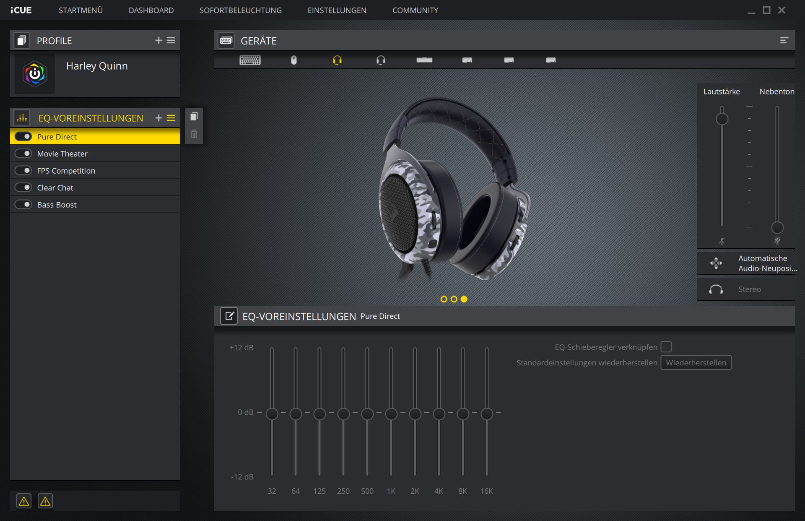Click the iCUE logo in title bar
805x521 pixels.
coord(21,10)
